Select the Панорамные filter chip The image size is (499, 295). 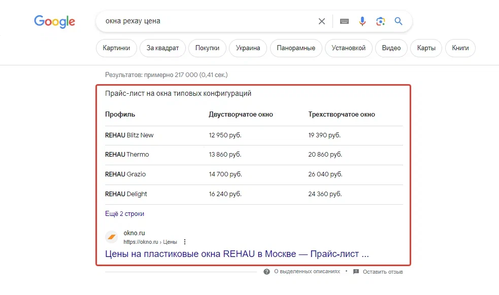[296, 48]
